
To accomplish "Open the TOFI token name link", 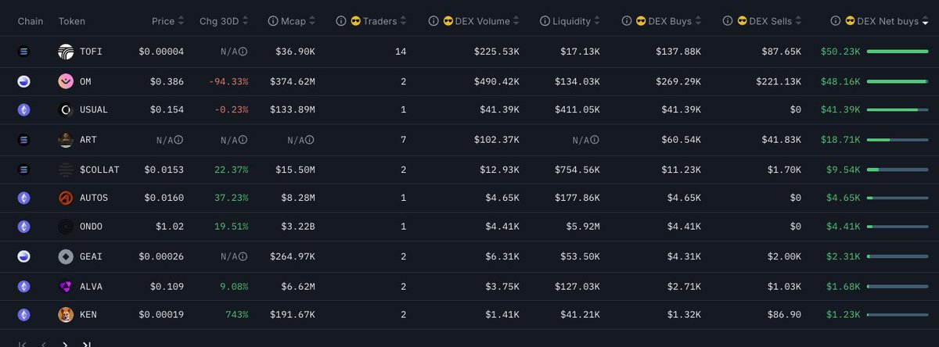I will pyautogui.click(x=91, y=52).
